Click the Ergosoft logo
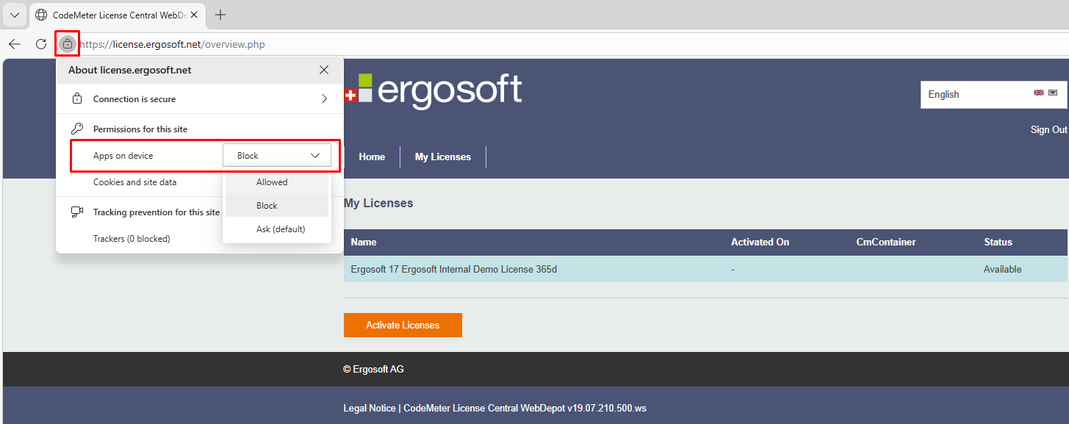Screen dimensions: 1069x424 433,90
